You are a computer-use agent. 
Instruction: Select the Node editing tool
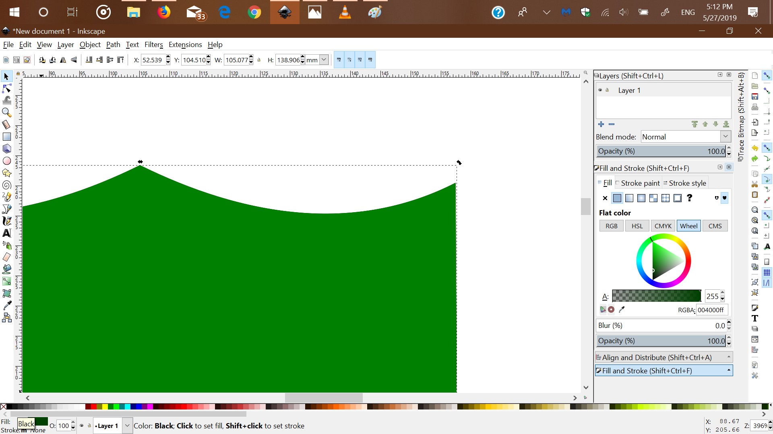[7, 88]
